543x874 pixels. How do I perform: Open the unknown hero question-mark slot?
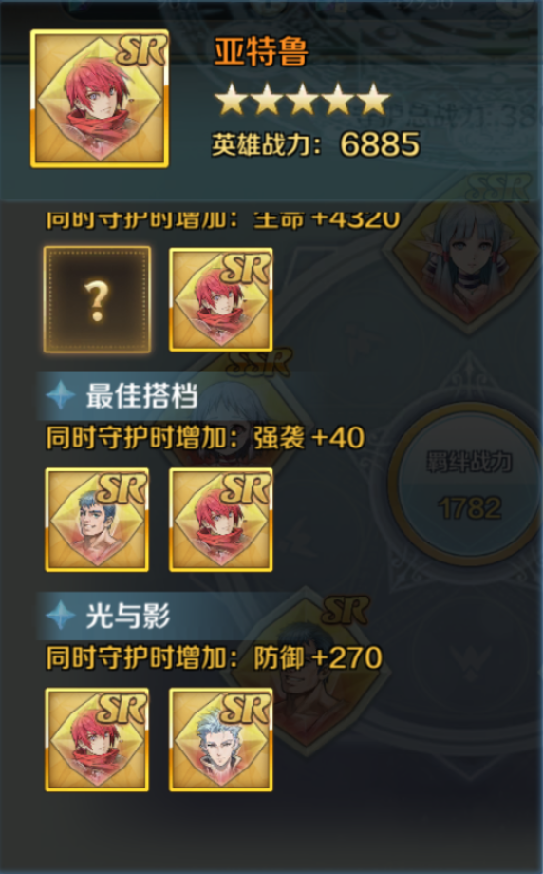pos(97,299)
